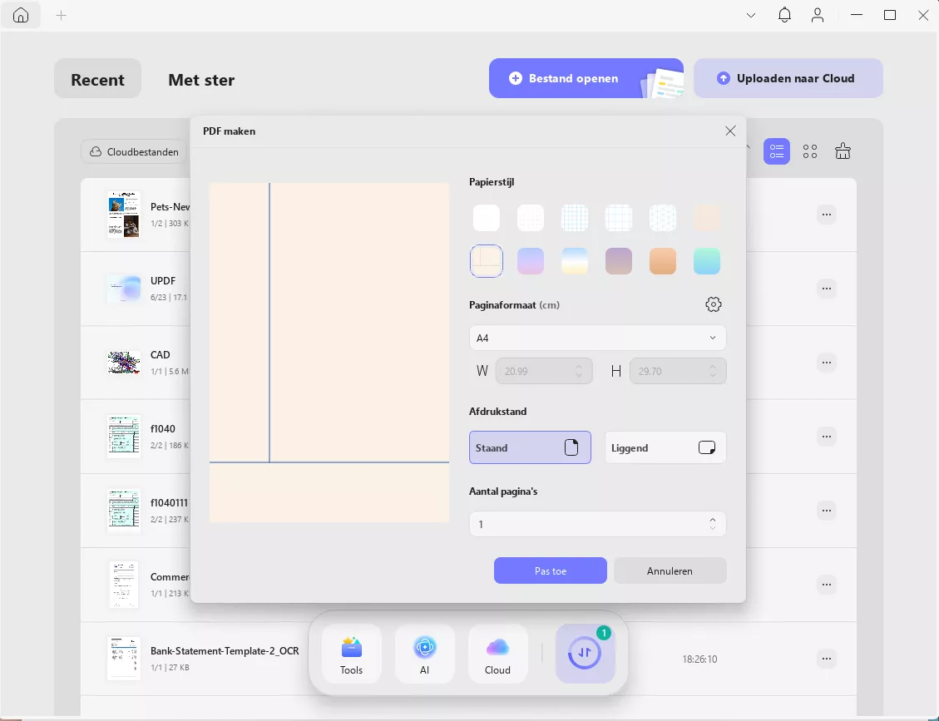
Task: Select the fine grid paper style
Action: (x=575, y=217)
